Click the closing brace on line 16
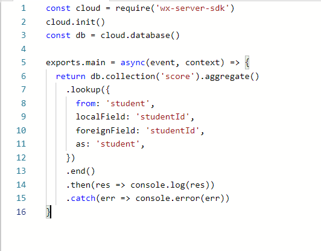The height and width of the screenshot is (251, 321). pyautogui.click(x=48, y=212)
